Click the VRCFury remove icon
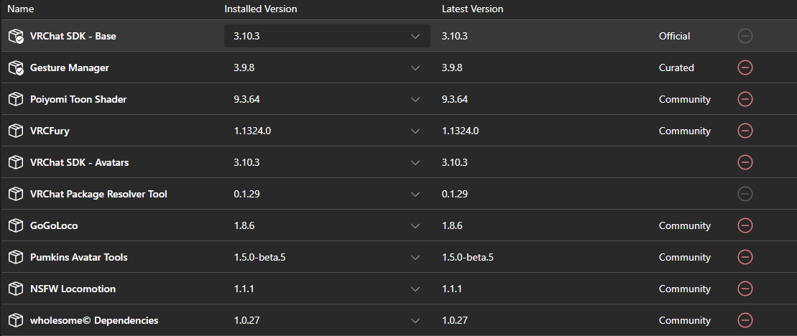 tap(745, 131)
